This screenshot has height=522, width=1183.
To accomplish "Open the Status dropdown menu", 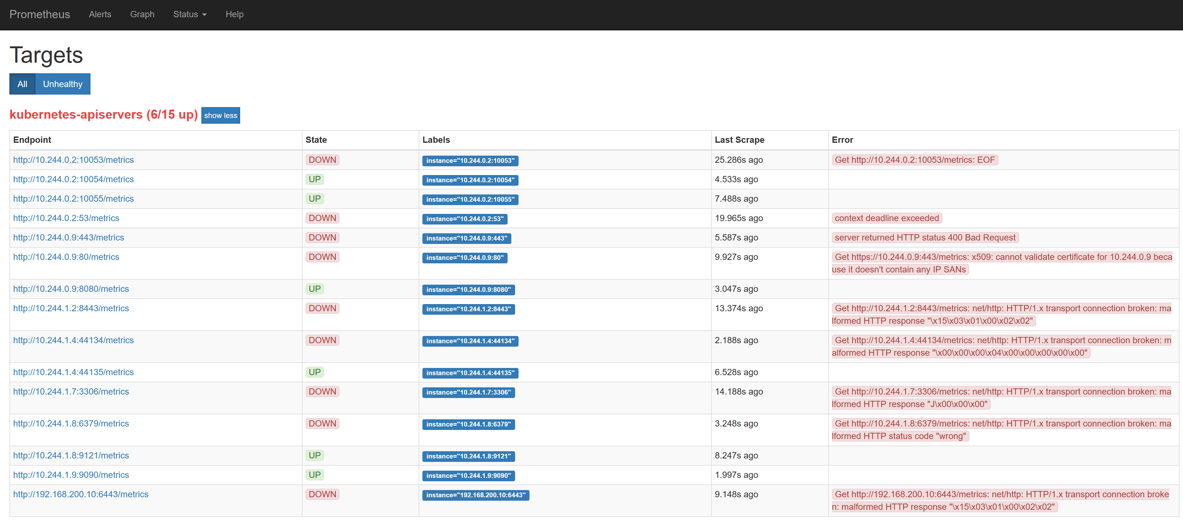I will tap(190, 14).
